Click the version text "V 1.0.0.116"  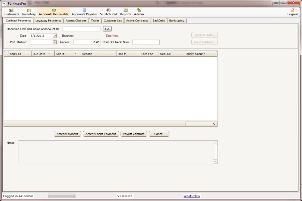125,196
